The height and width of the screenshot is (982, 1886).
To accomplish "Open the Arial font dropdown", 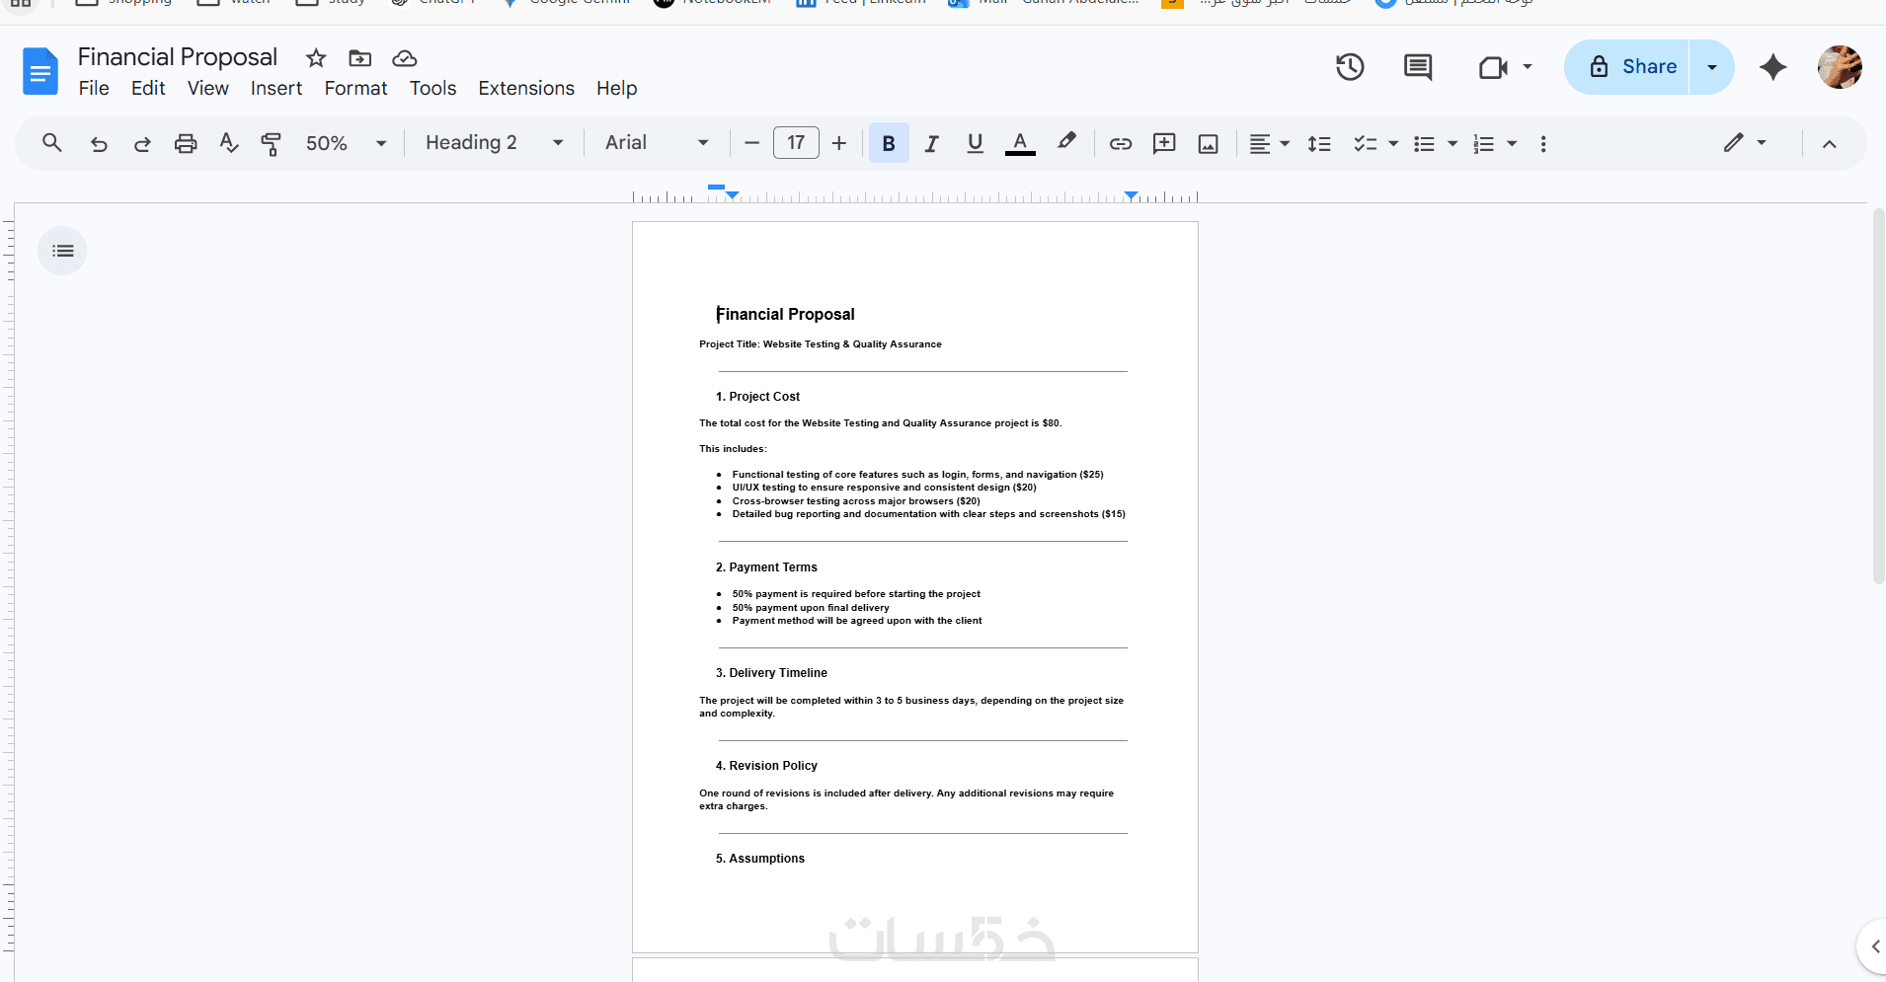I will 658,143.
